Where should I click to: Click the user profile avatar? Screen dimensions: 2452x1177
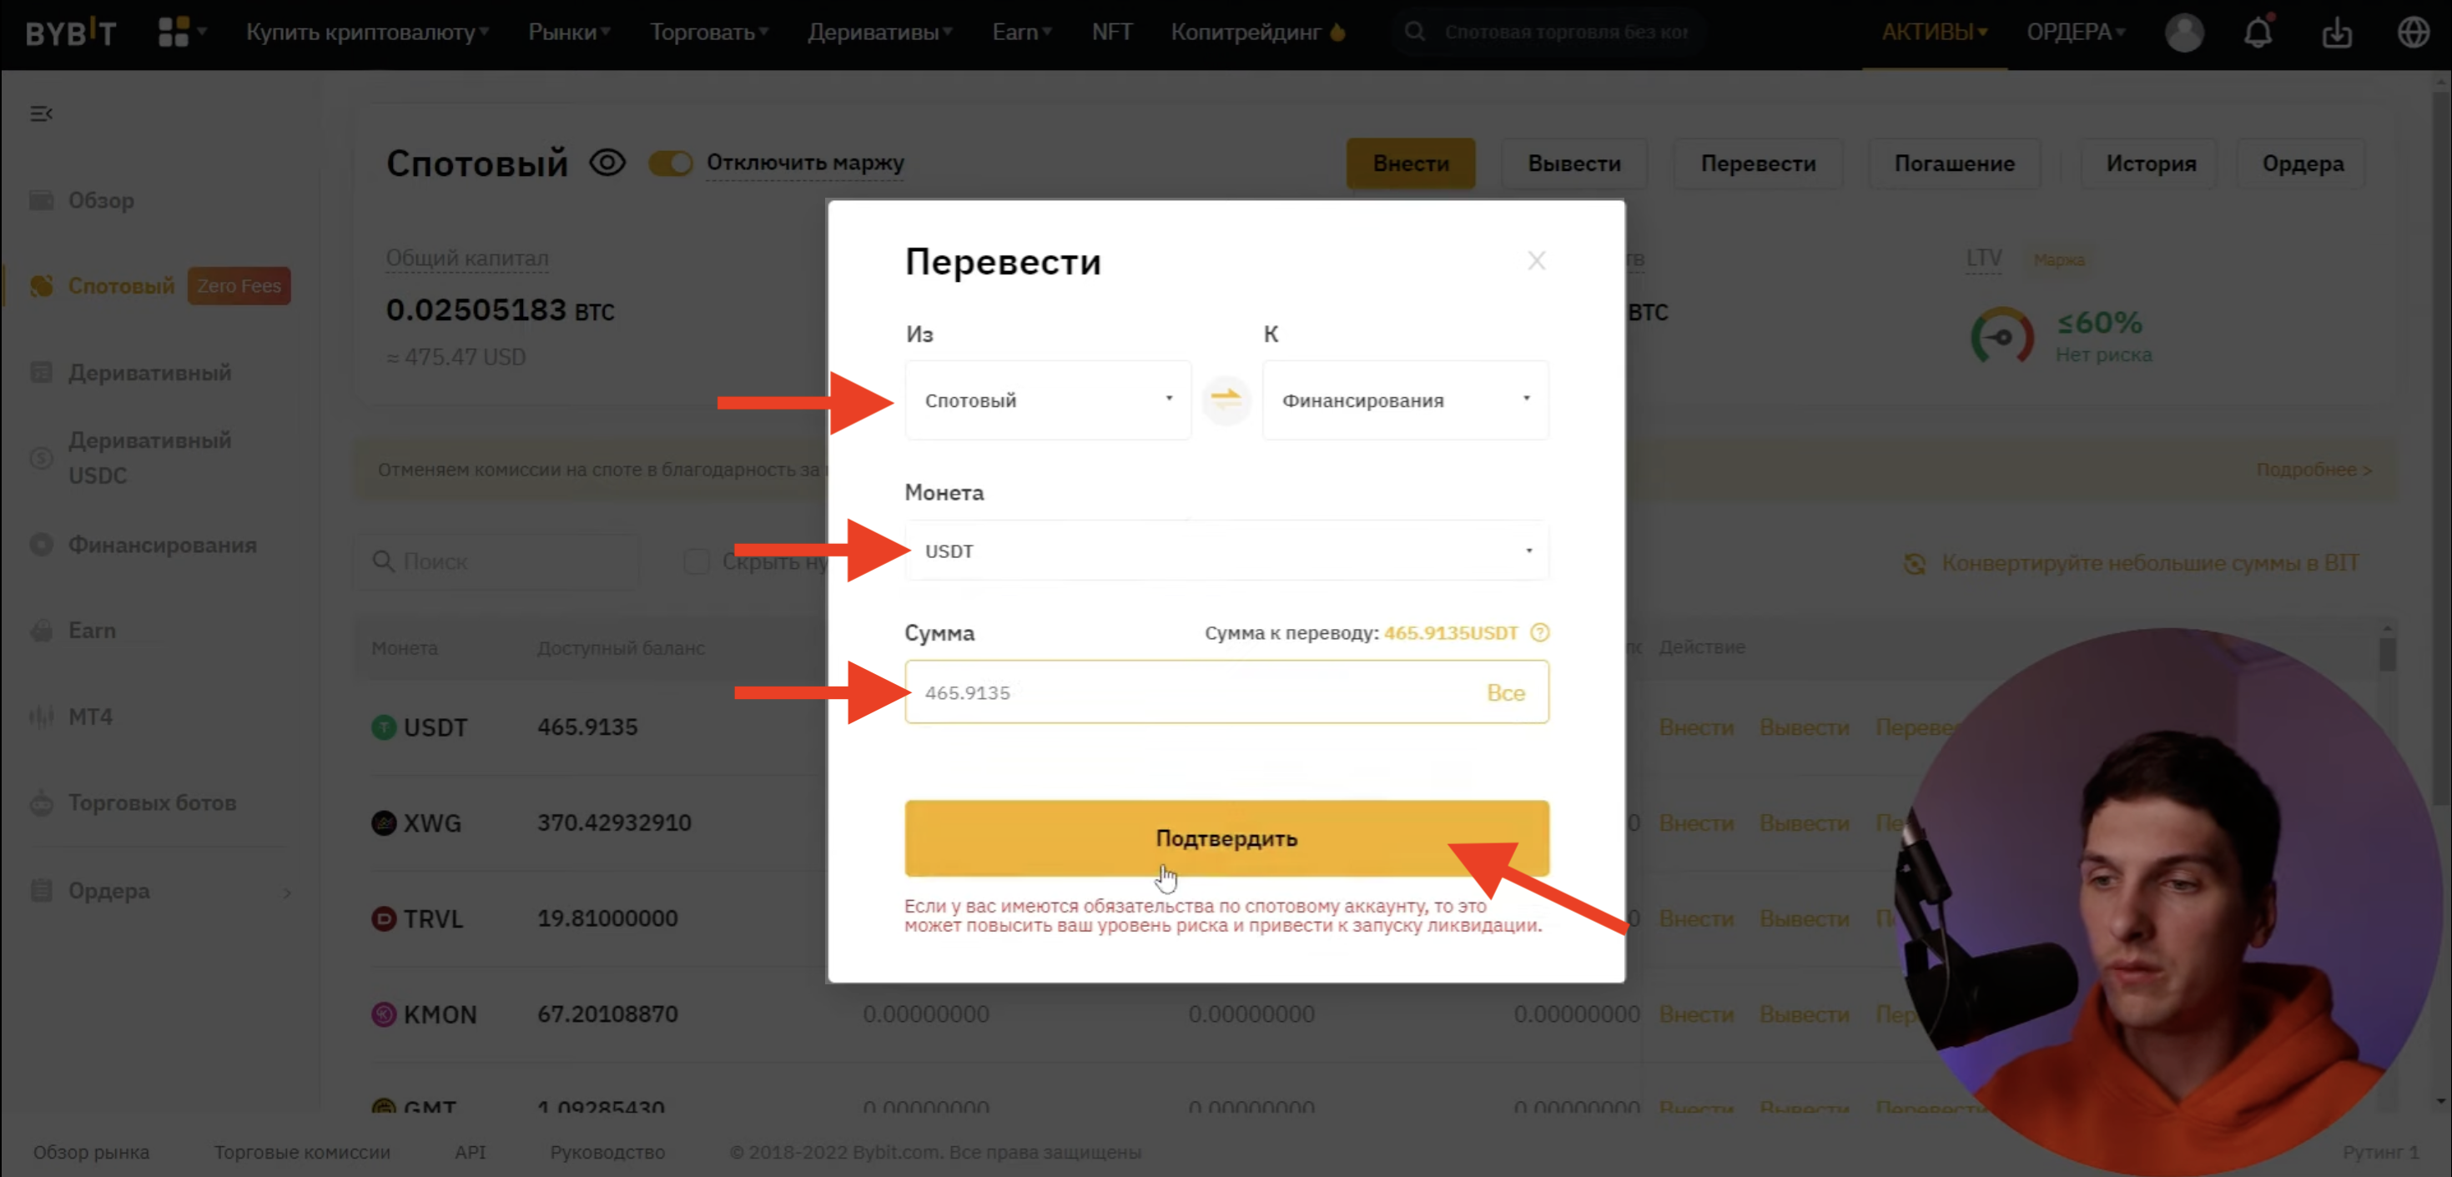(x=2184, y=33)
